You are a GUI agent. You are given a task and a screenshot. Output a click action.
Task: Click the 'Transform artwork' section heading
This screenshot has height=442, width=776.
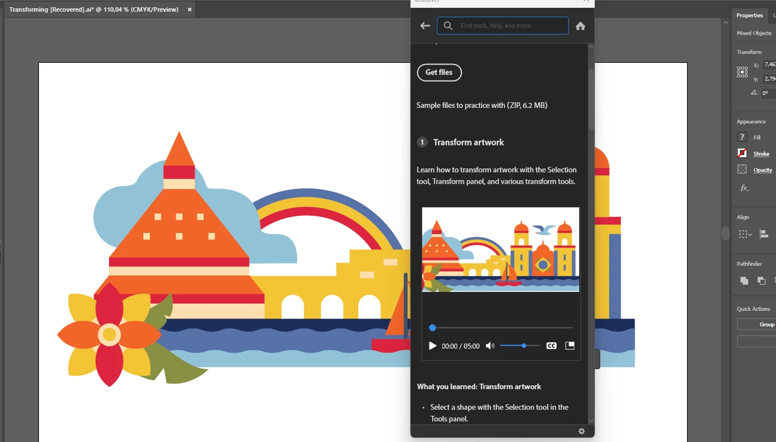point(468,142)
